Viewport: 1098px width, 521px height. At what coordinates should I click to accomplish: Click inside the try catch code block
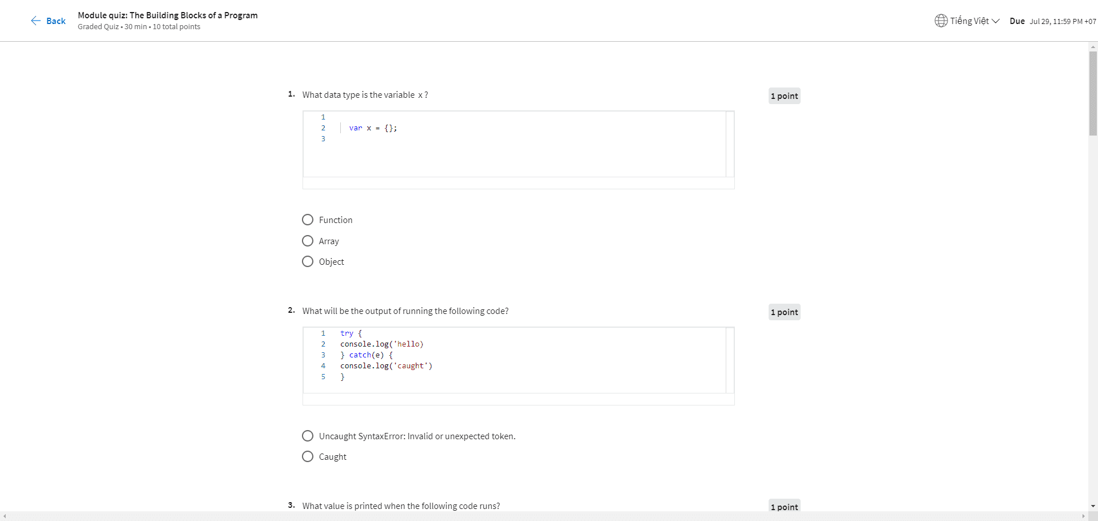click(518, 366)
